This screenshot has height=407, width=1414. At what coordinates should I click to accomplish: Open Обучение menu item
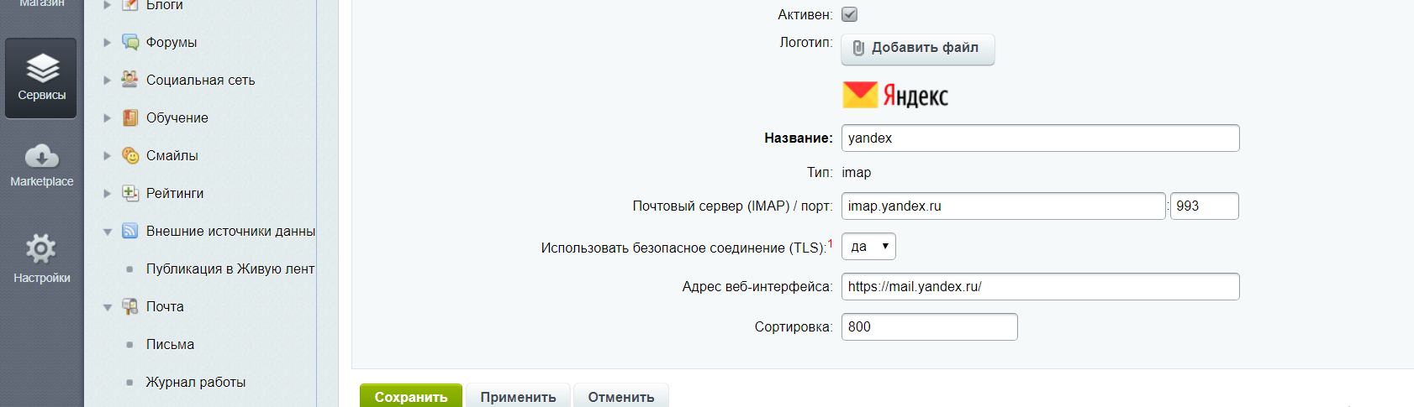click(x=177, y=117)
